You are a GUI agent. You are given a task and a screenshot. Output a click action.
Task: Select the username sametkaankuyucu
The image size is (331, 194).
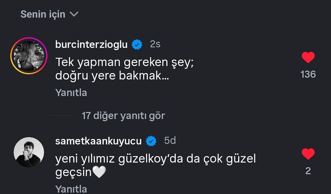99,141
